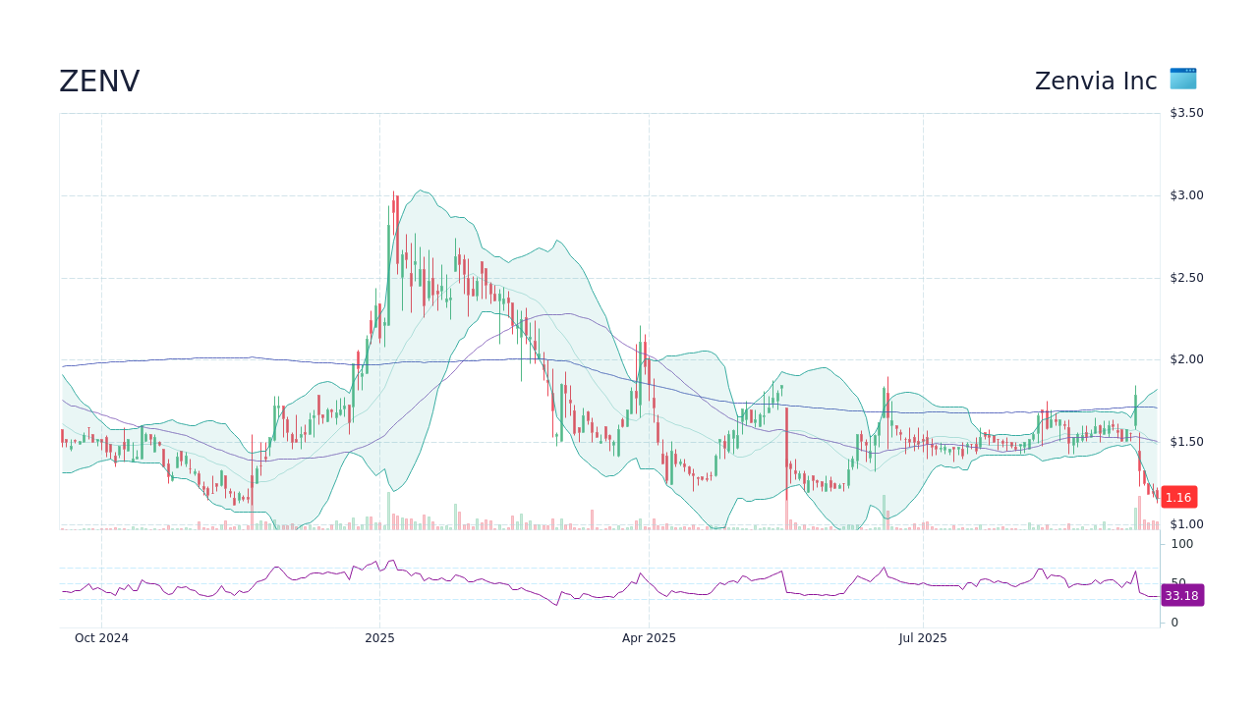Open the Zenvia Inc company link
This screenshot has height=707, width=1258.
[1095, 81]
